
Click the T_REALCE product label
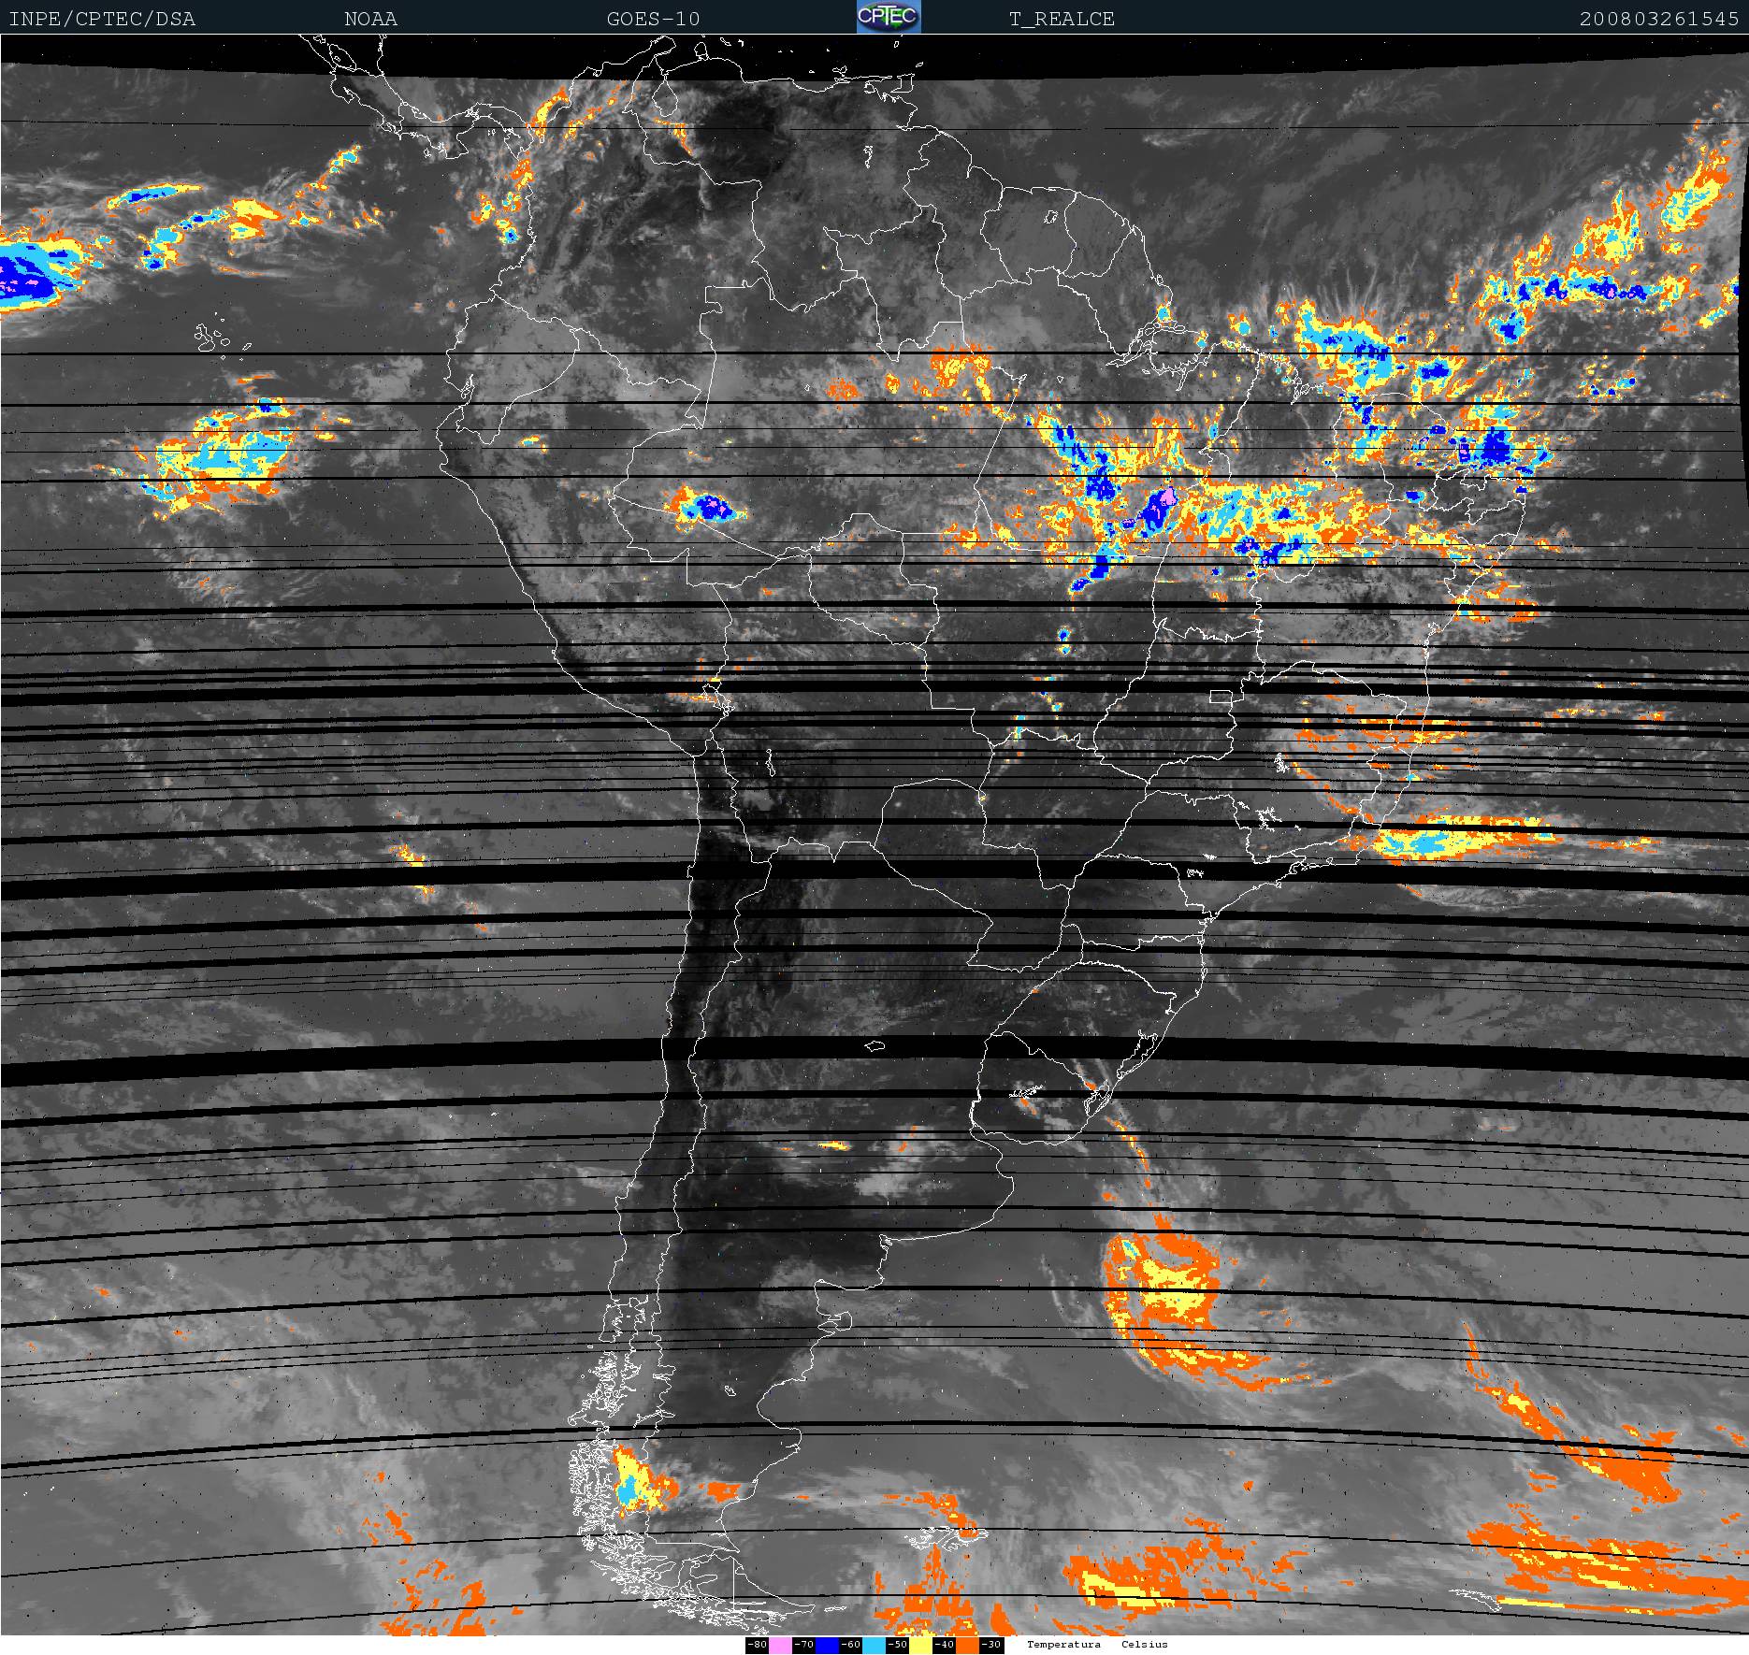click(x=1062, y=19)
